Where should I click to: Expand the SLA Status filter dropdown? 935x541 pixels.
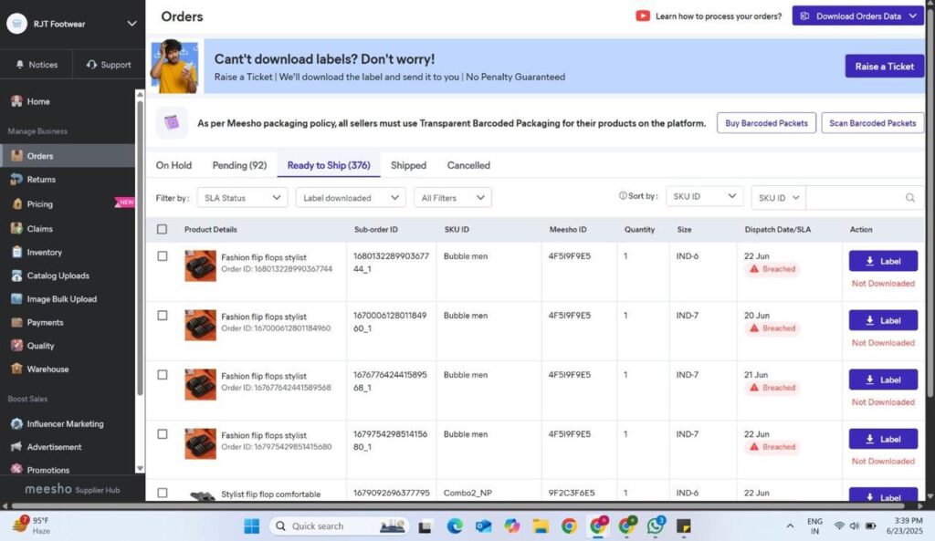click(x=242, y=198)
